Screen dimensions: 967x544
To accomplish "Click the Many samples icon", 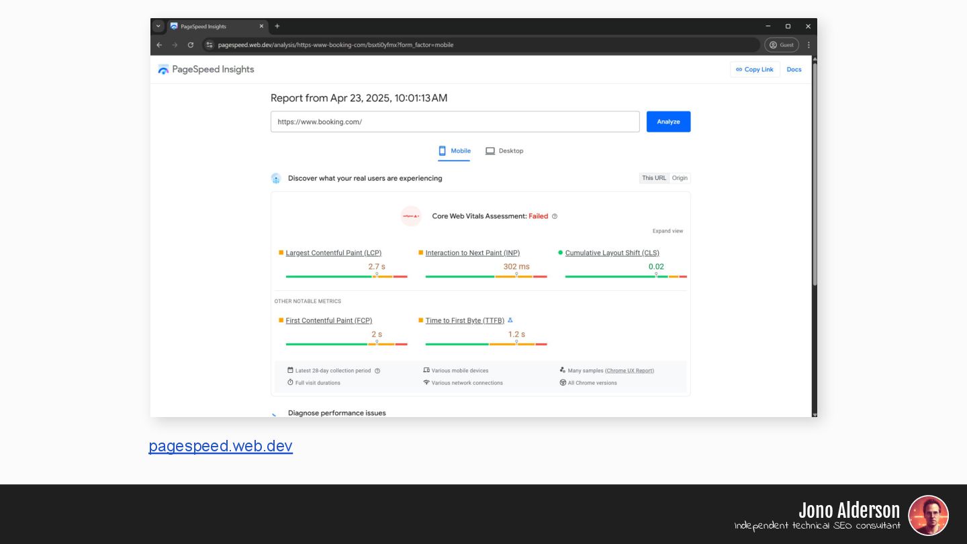I will point(563,370).
